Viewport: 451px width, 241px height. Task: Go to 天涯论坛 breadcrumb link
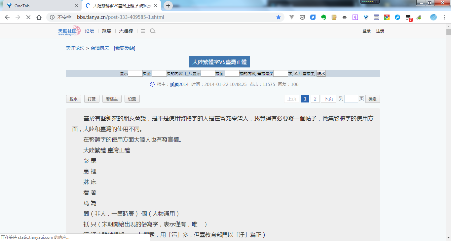75,48
